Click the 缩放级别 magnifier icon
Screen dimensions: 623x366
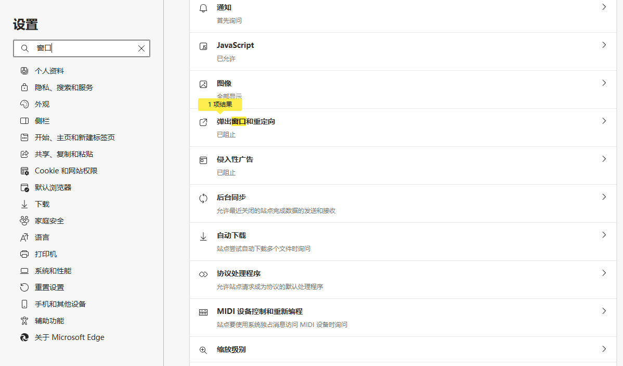[x=203, y=350]
